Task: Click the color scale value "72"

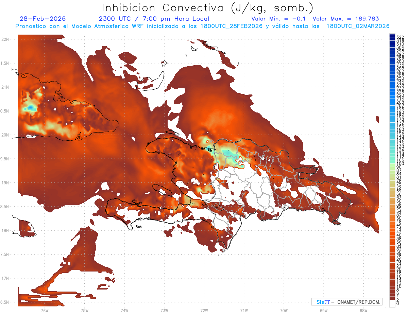Action: (x=399, y=187)
